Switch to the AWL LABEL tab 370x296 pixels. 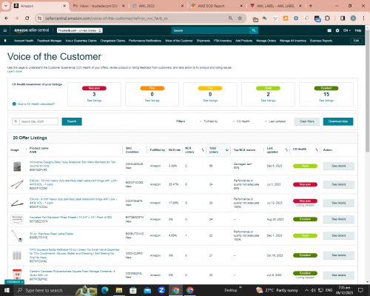pos(275,6)
